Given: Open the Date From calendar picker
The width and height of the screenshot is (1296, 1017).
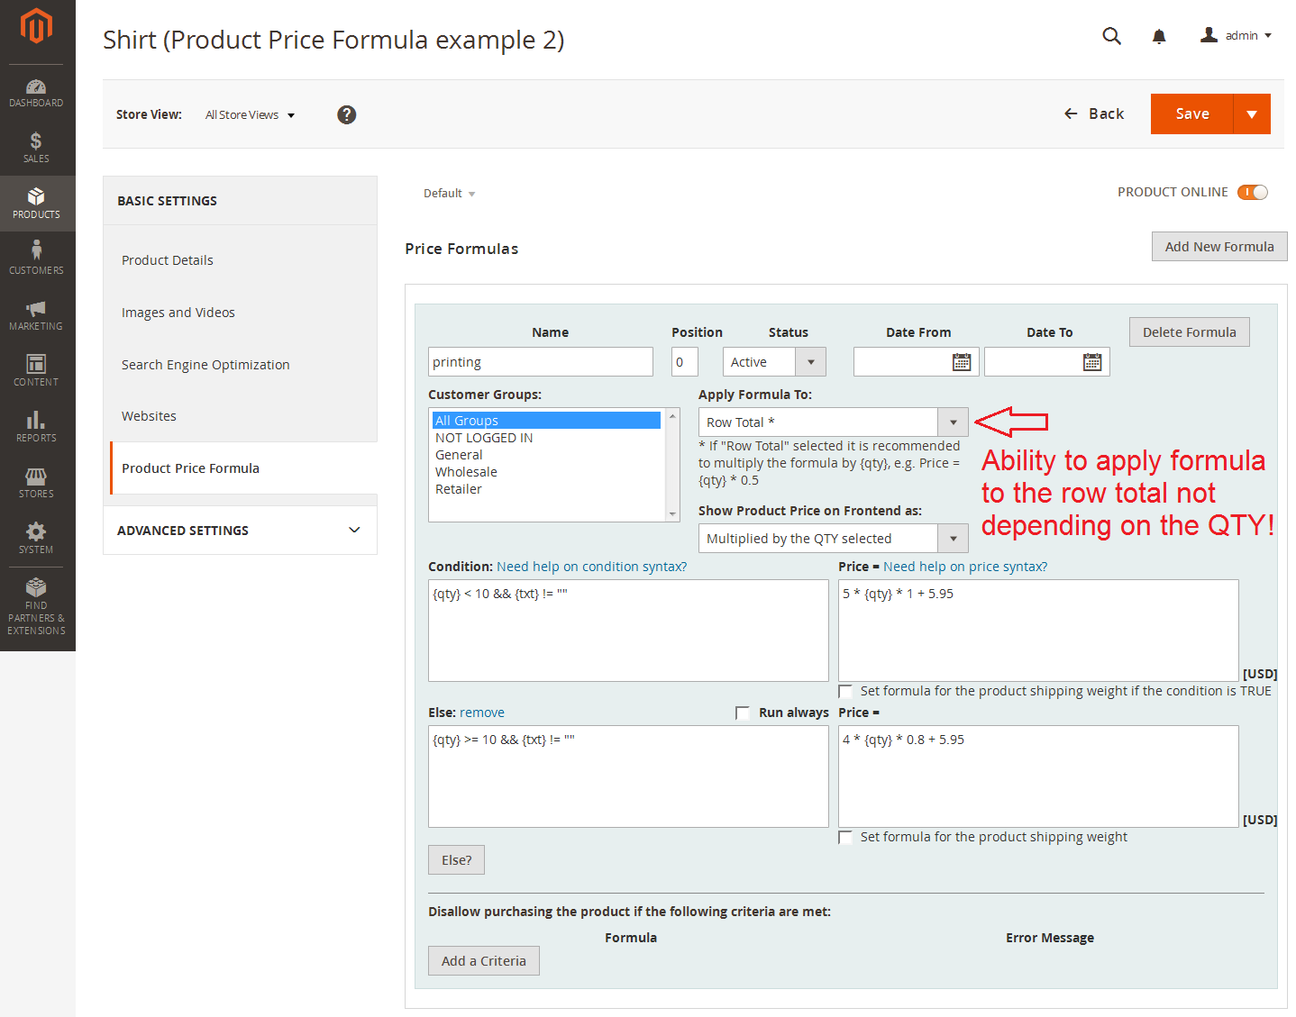Looking at the screenshot, I should click(x=962, y=362).
